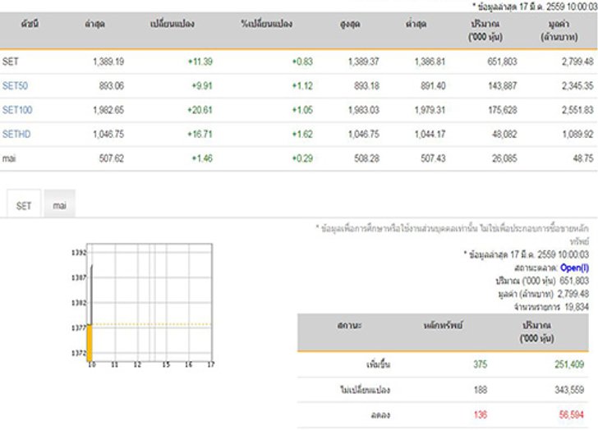Viewport: 598px width, 430px height.
Task: Click the SET intraday chart
Action: point(144,306)
